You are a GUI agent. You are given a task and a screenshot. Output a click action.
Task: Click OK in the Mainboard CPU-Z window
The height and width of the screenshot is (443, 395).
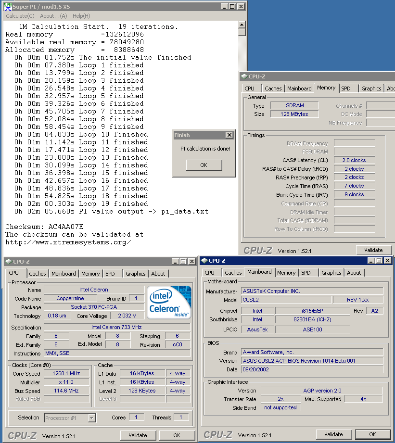pyautogui.click(x=372, y=434)
